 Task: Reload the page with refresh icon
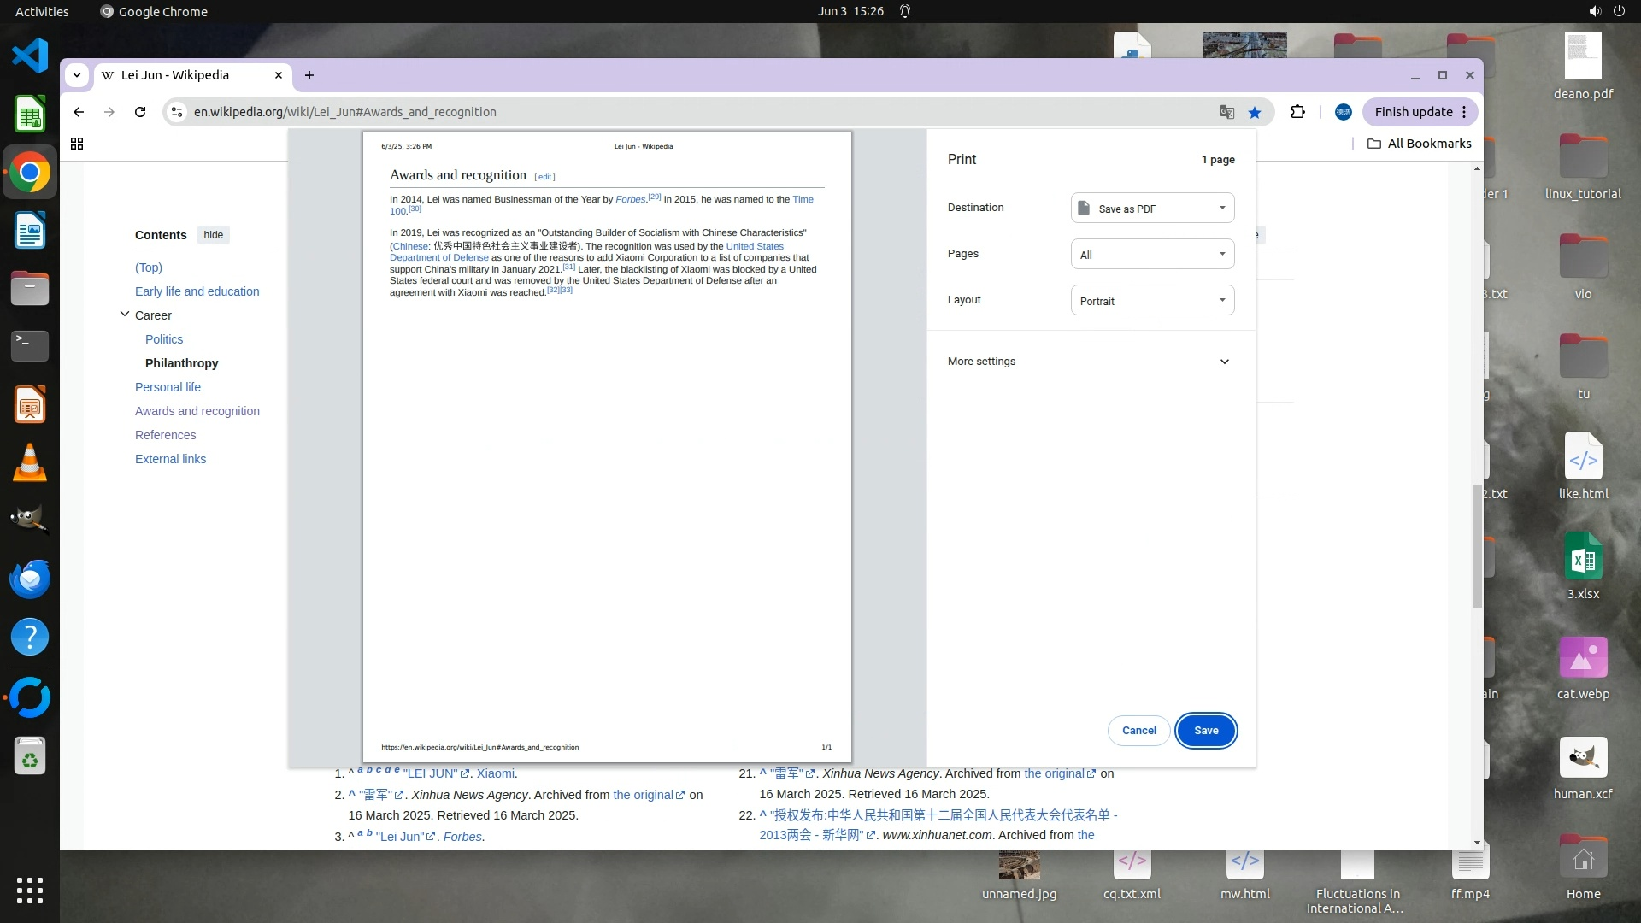coord(140,112)
